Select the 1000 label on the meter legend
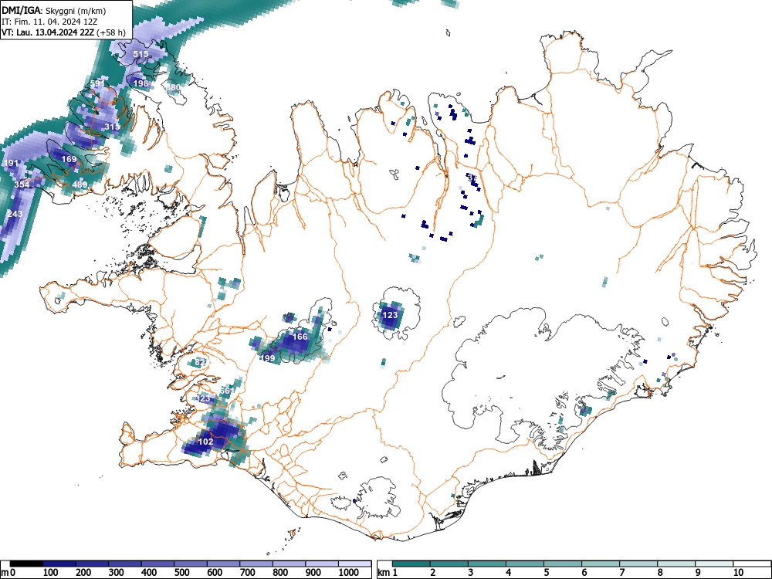 (349, 572)
